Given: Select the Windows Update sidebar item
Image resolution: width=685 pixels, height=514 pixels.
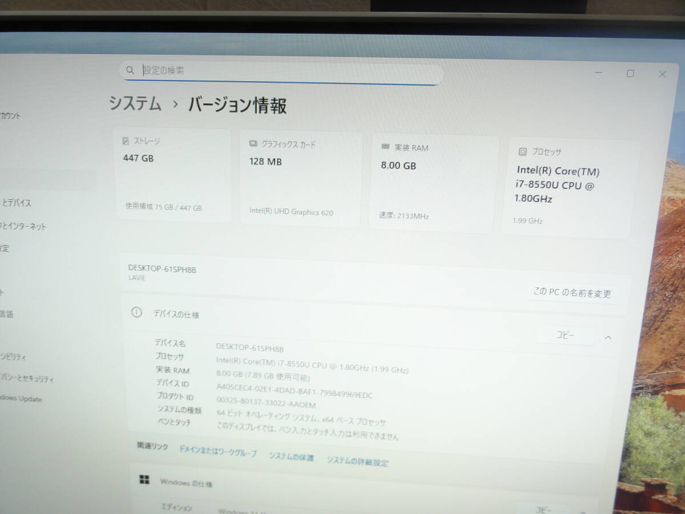Looking at the screenshot, I should point(21,399).
